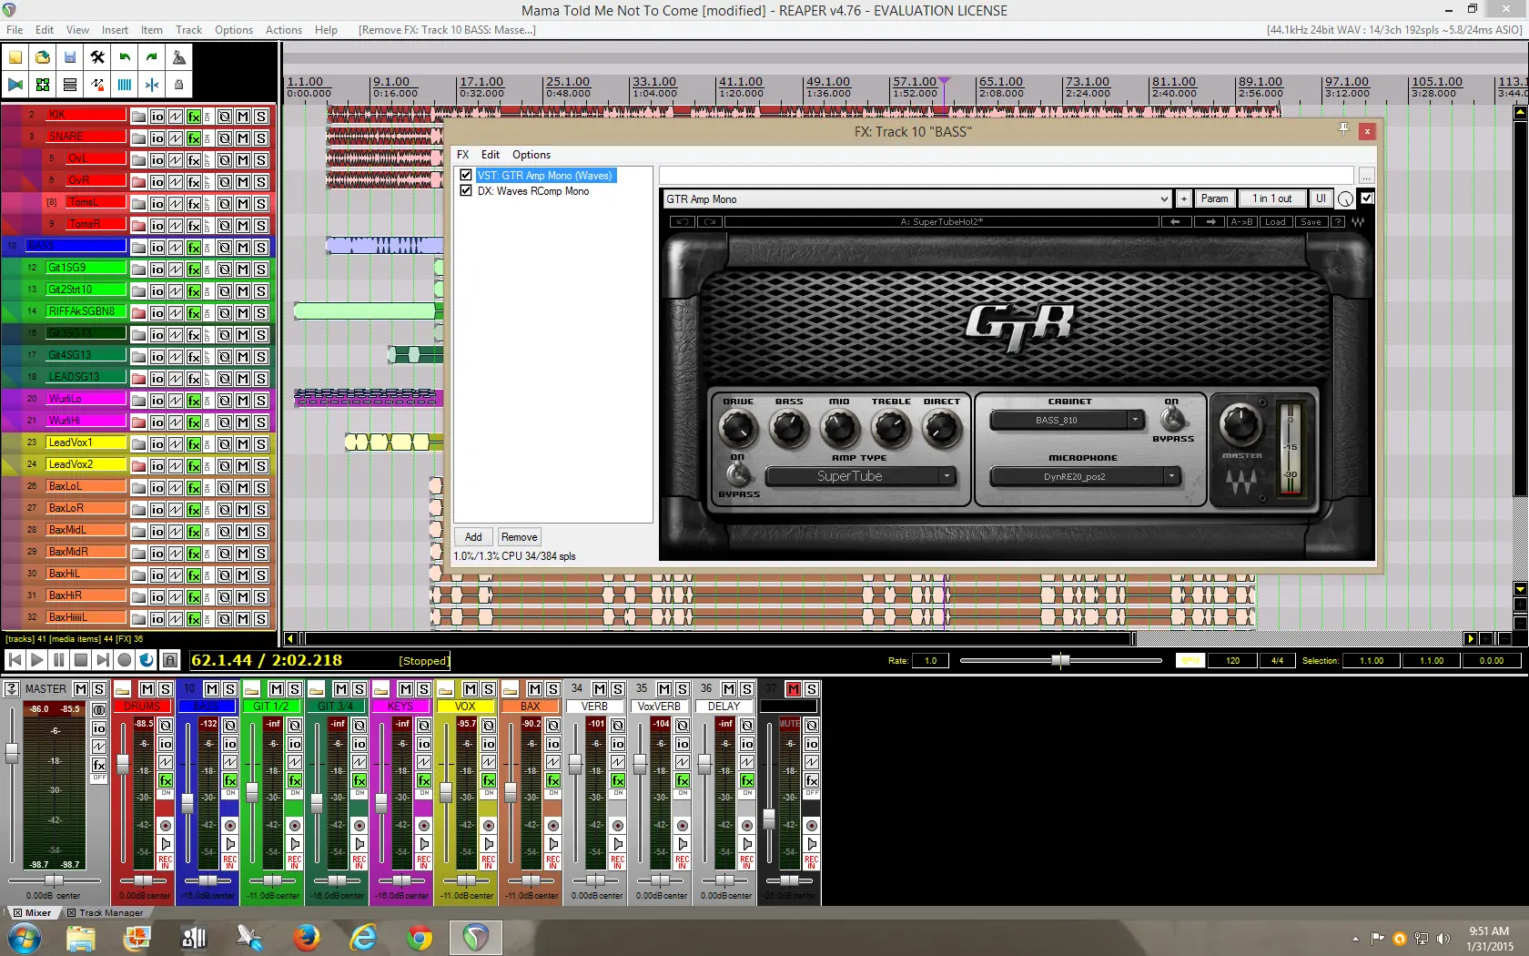Open the File menu
The width and height of the screenshot is (1529, 956).
(x=15, y=30)
